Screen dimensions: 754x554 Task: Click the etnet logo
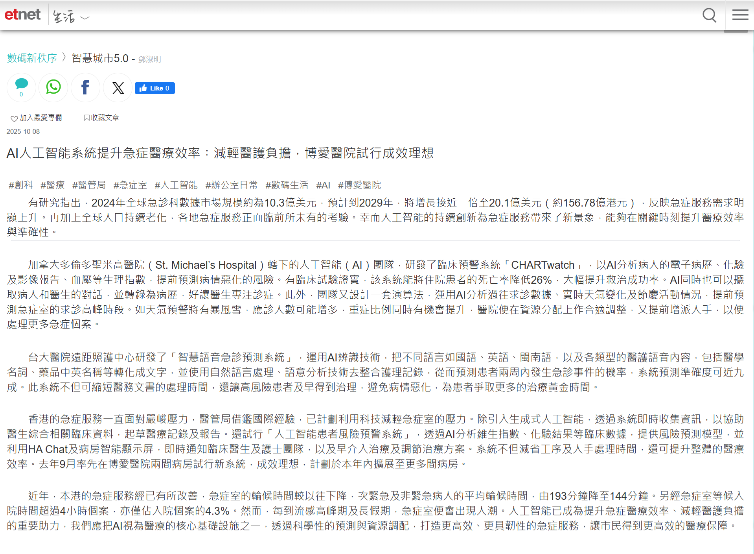coord(22,15)
